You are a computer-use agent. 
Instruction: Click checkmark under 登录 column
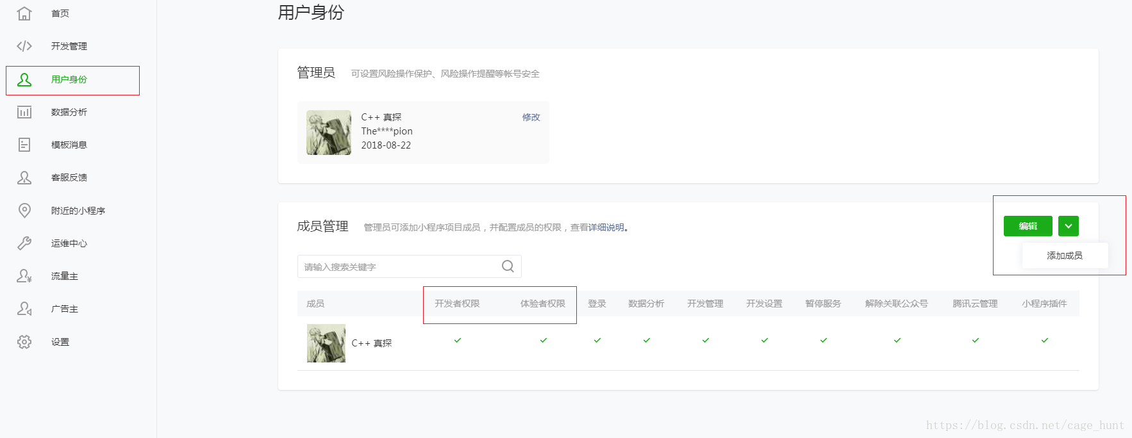click(597, 340)
